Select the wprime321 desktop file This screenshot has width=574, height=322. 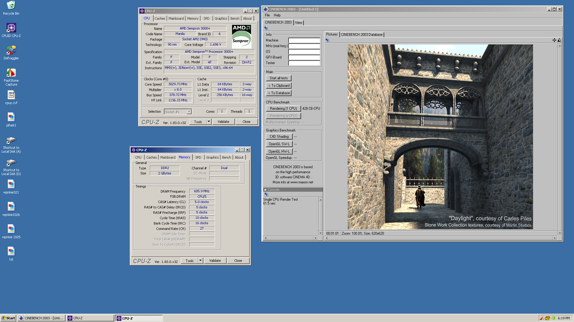click(11, 187)
